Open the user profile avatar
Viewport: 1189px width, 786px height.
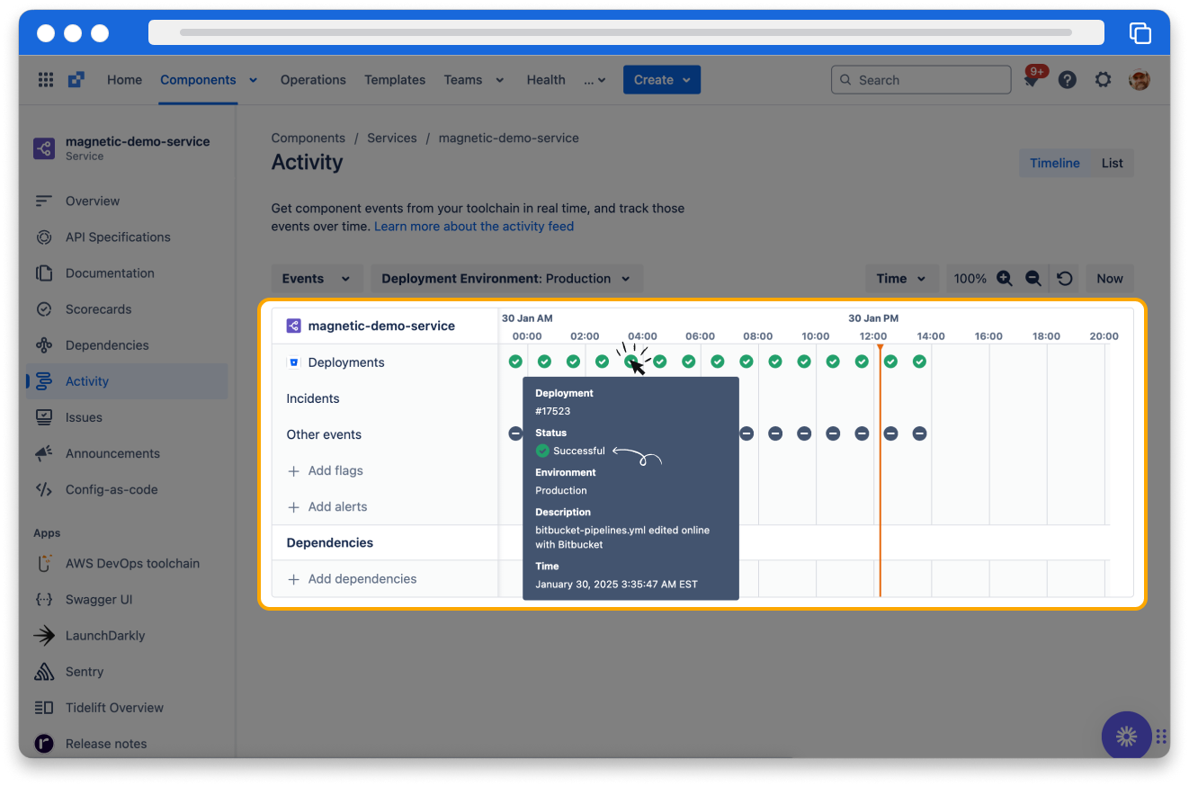click(x=1140, y=80)
